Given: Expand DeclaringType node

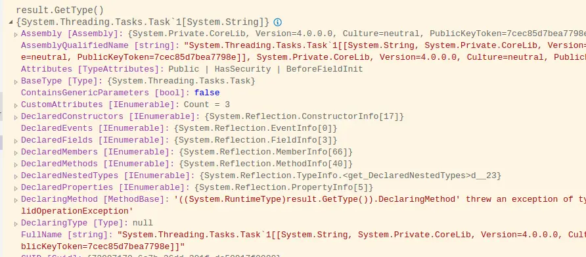Looking at the screenshot, I should pos(16,224).
